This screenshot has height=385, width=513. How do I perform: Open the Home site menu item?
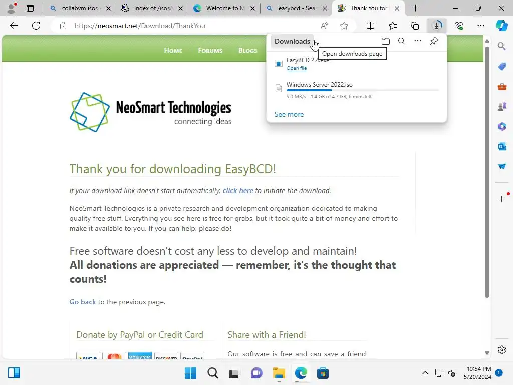(173, 51)
